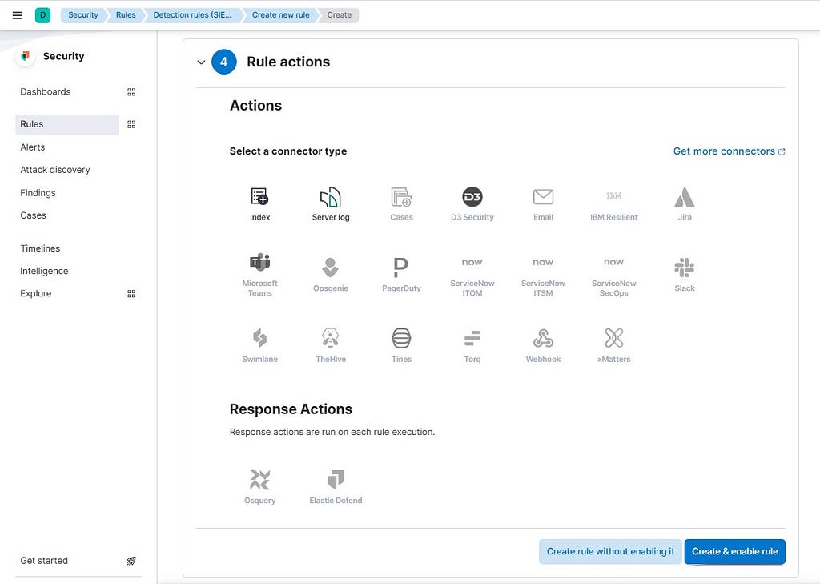Pick the Webhook connector
The height and width of the screenshot is (584, 820).
click(544, 346)
